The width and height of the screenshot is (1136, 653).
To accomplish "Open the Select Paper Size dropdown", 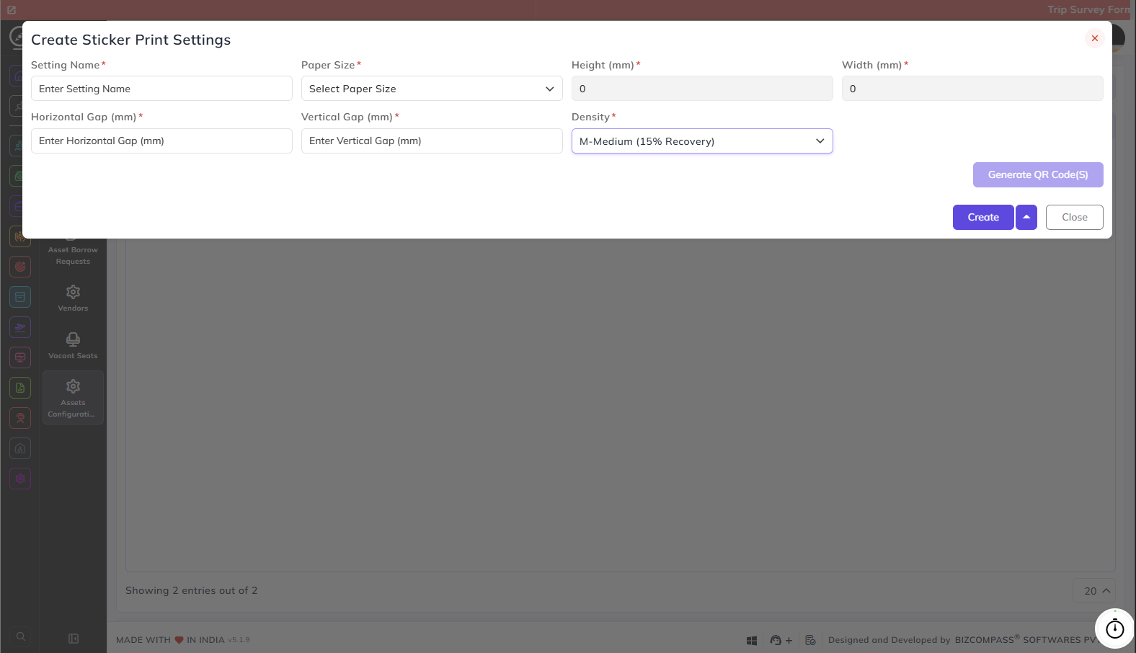I will click(432, 89).
